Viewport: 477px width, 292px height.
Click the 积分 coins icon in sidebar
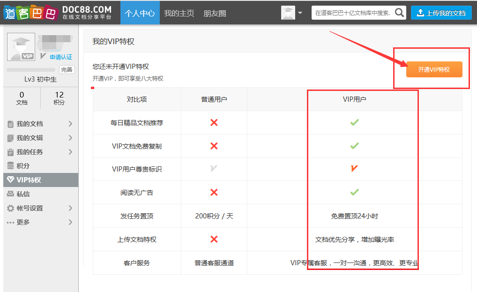[10, 166]
